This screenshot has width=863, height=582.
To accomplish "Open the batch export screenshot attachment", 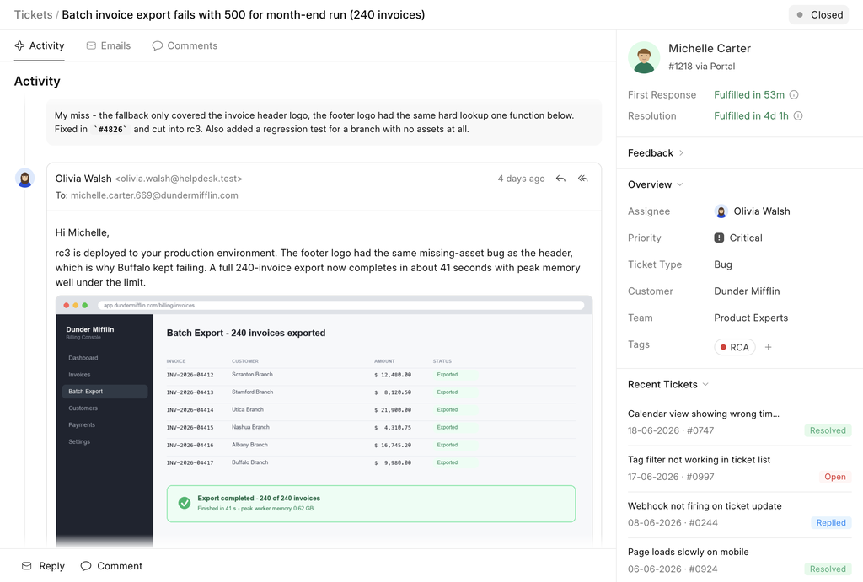I will [x=324, y=421].
